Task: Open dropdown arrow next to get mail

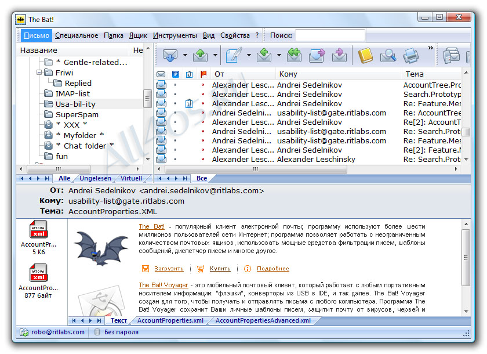Action: click(x=185, y=55)
